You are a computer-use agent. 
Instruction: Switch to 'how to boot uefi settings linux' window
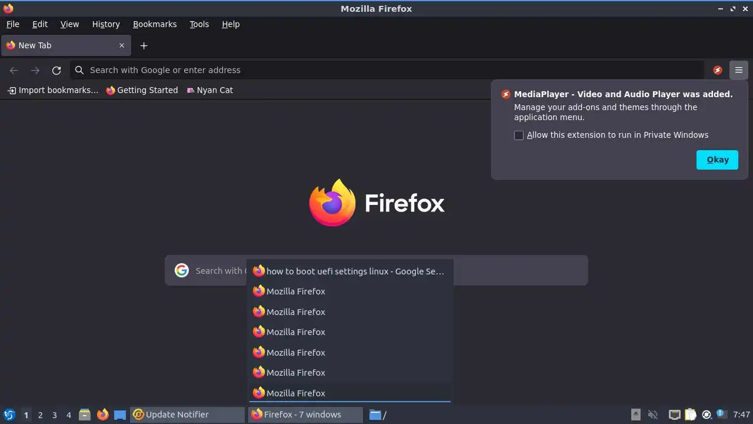(349, 271)
